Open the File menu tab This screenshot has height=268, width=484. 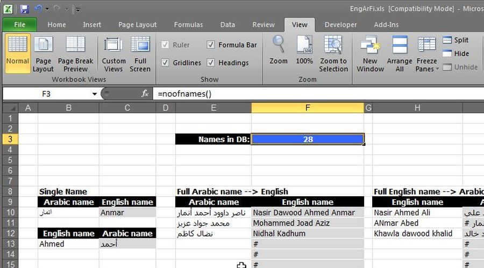20,25
